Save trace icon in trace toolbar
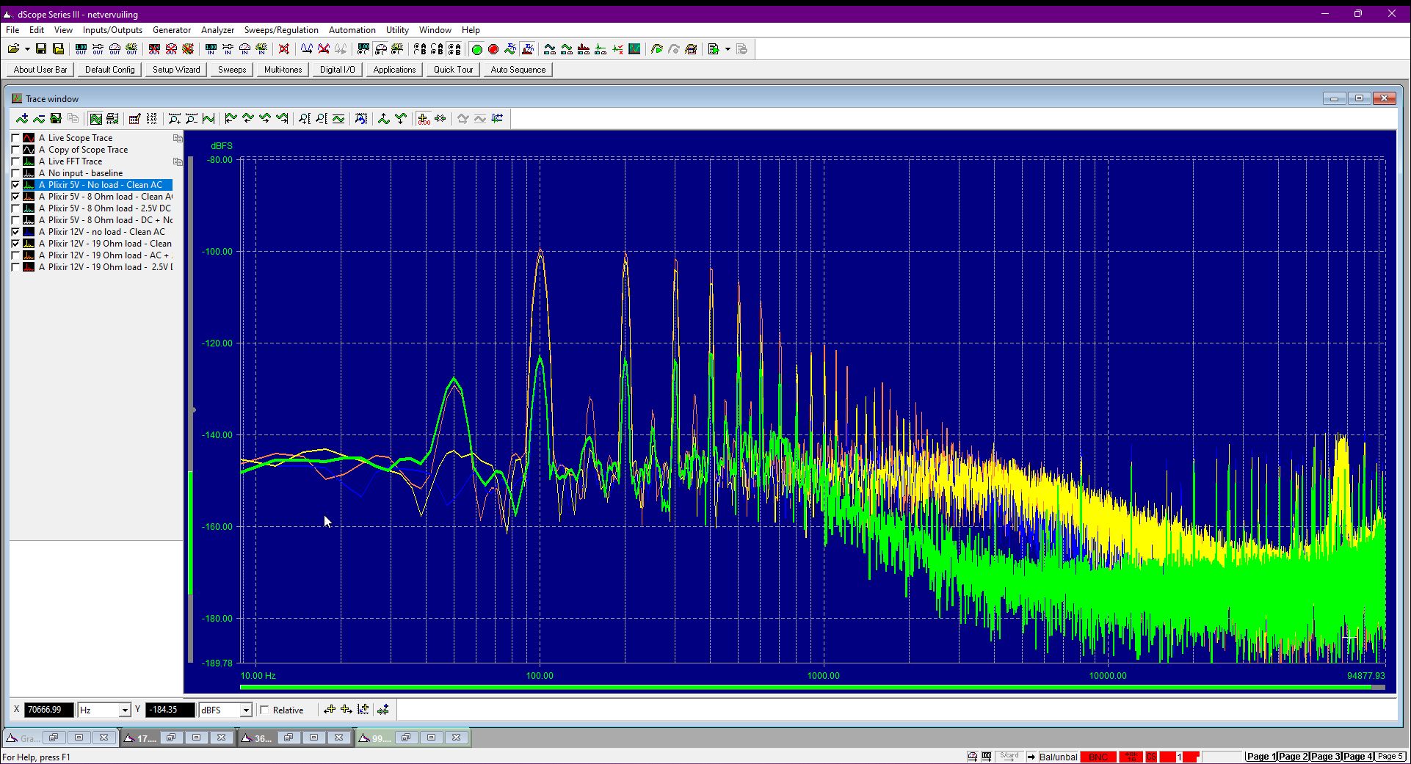This screenshot has height=764, width=1411. (56, 119)
